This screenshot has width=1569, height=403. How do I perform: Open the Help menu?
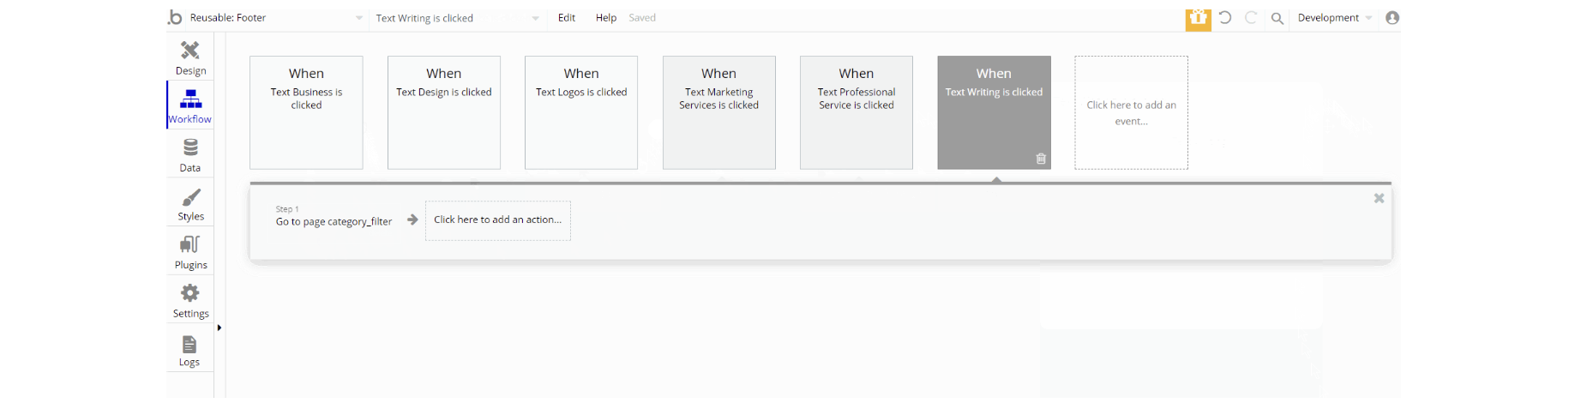click(x=606, y=18)
